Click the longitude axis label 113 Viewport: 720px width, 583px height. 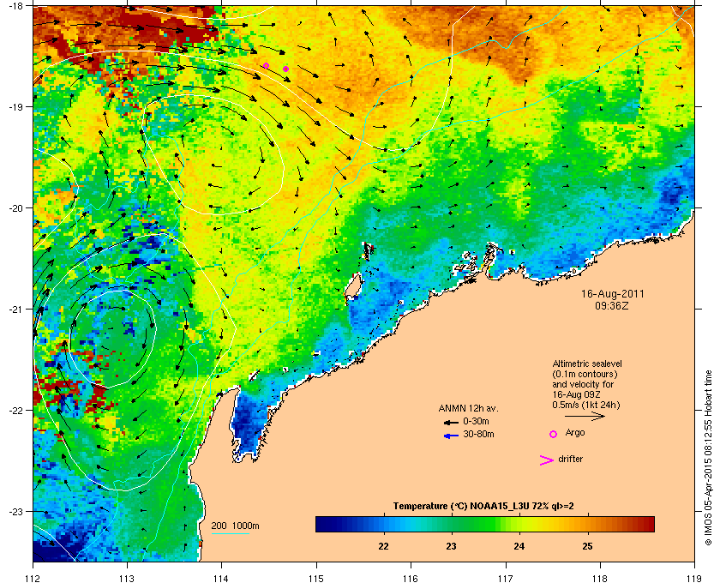pyautogui.click(x=127, y=578)
